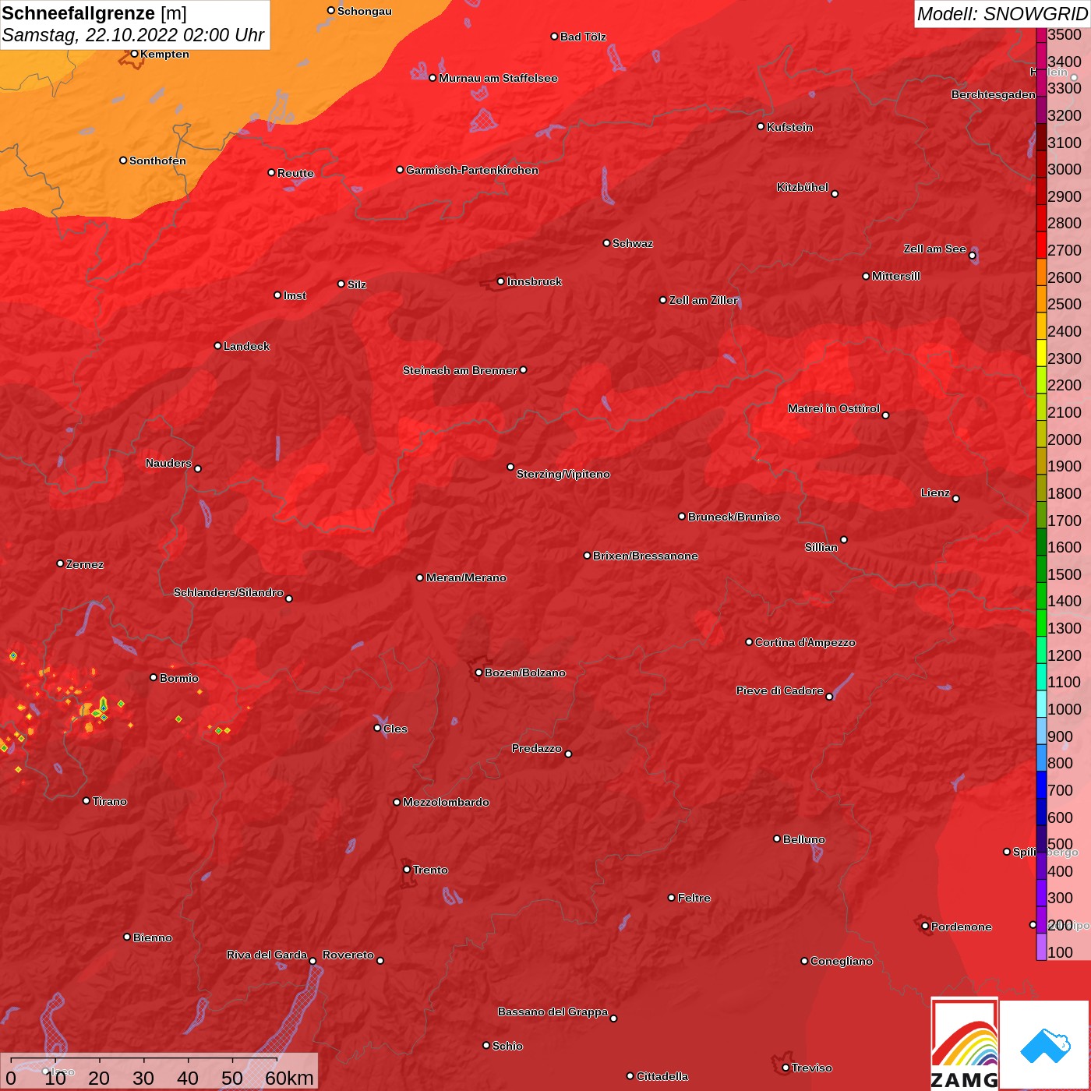Click the Cortina d'Ampezzo label

coord(805,642)
